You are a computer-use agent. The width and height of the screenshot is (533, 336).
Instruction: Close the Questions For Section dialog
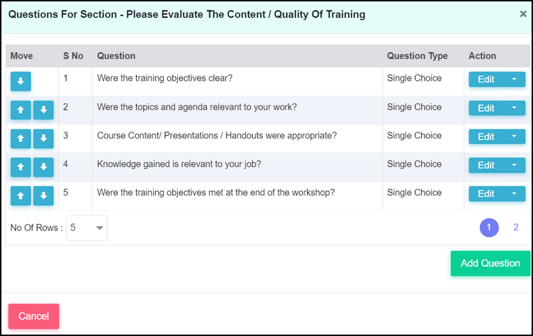[x=523, y=14]
